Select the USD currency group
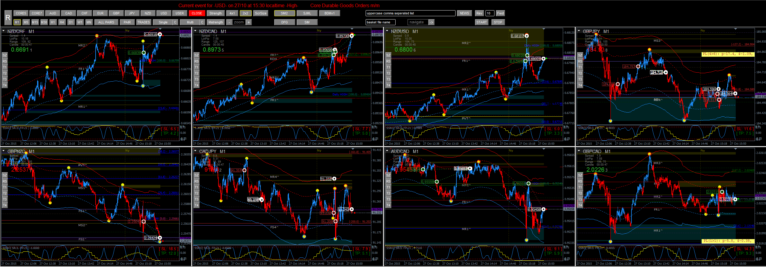The width and height of the screenshot is (766, 267). point(164,13)
